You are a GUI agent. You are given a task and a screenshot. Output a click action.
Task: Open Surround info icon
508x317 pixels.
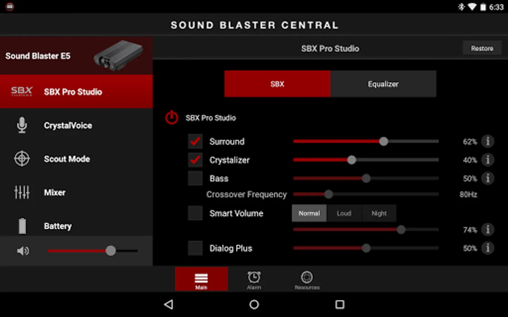488,141
